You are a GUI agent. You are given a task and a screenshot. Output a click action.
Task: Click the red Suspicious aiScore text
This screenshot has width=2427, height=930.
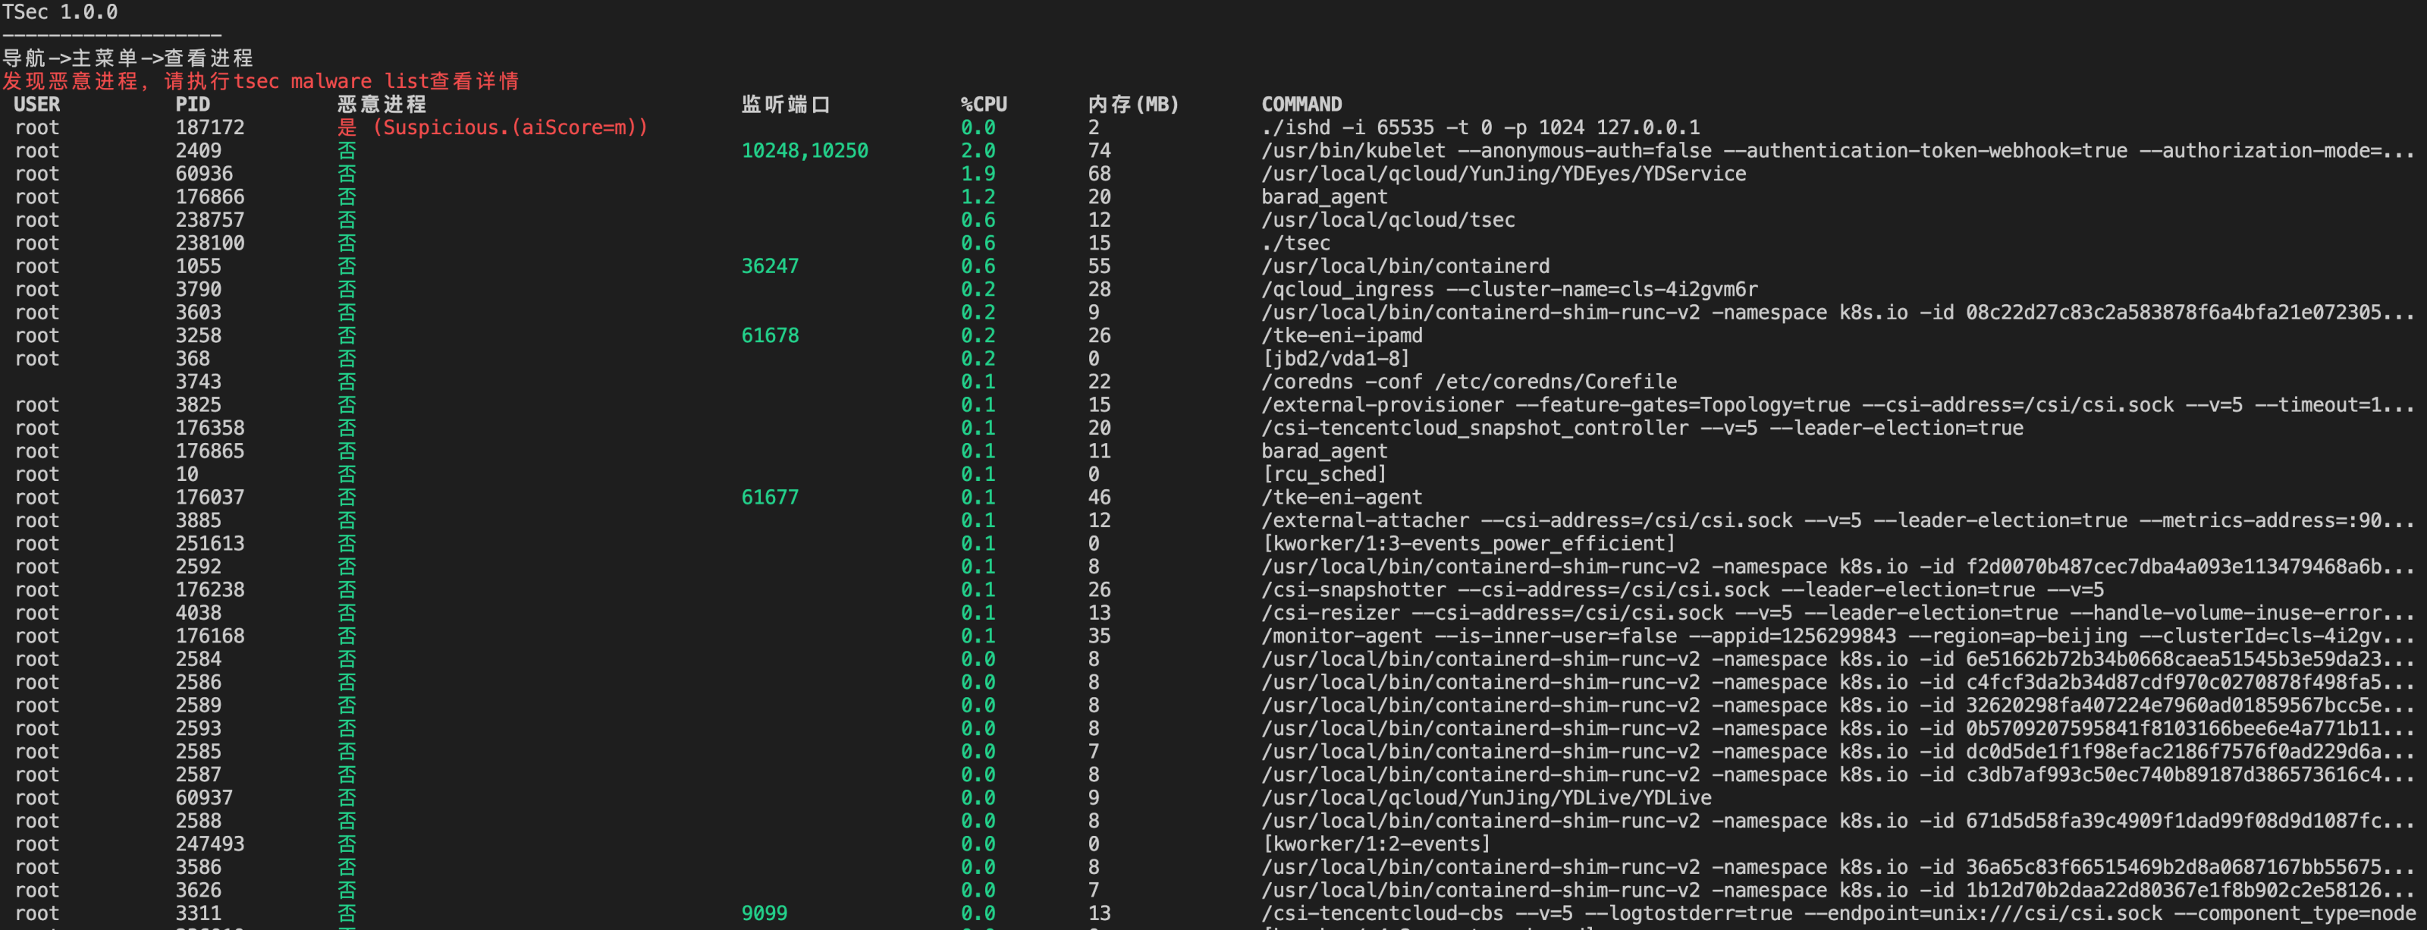click(510, 127)
